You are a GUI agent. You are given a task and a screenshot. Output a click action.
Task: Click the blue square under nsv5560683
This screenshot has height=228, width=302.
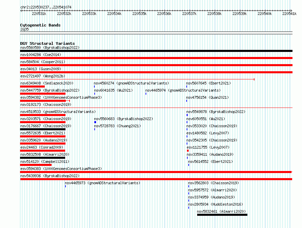click(95, 122)
